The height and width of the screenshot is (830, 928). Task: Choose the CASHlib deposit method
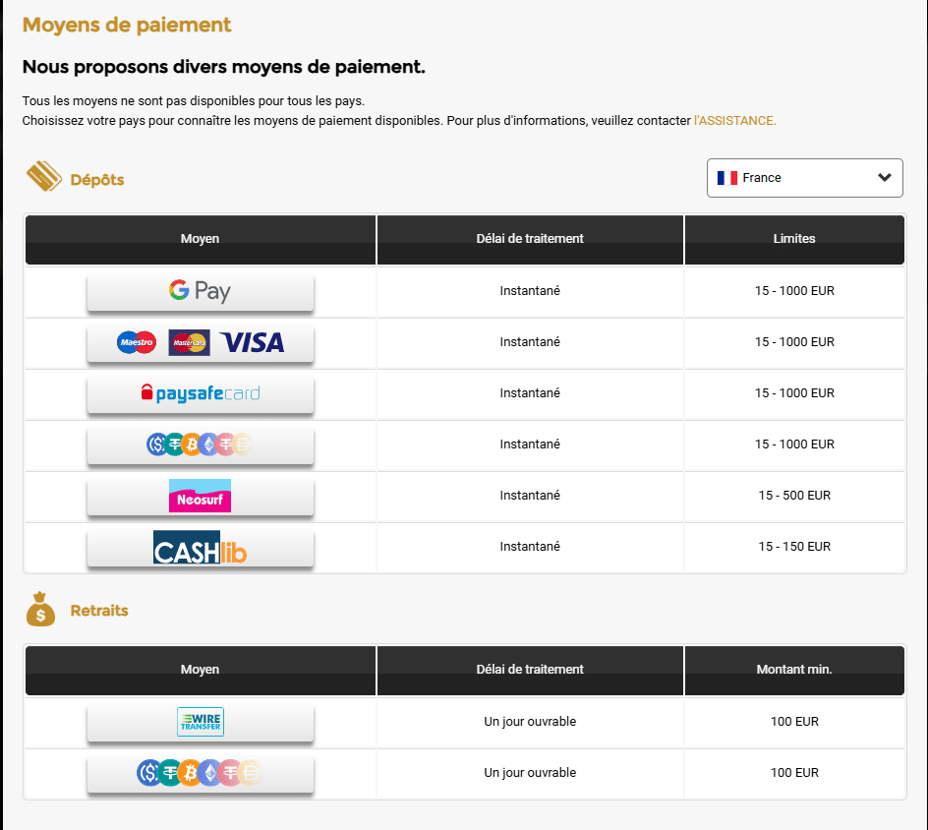(200, 548)
